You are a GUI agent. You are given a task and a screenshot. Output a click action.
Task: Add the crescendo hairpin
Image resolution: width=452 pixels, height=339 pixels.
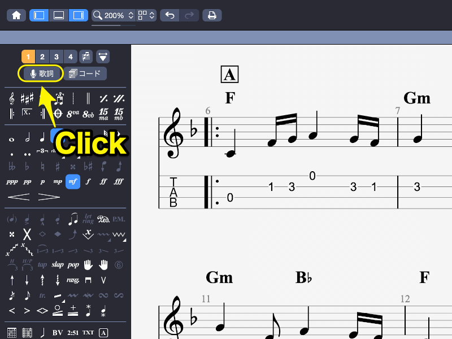click(x=19, y=197)
